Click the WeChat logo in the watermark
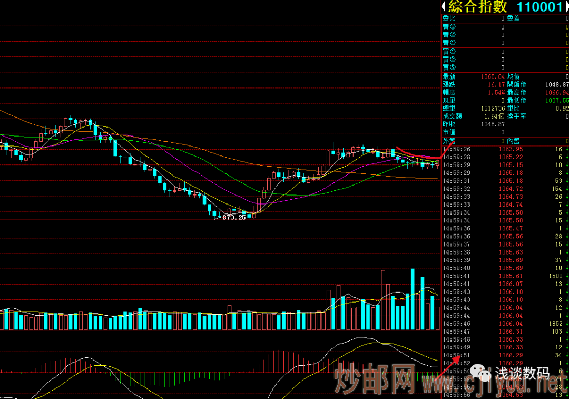The width and height of the screenshot is (569, 399). [x=483, y=374]
